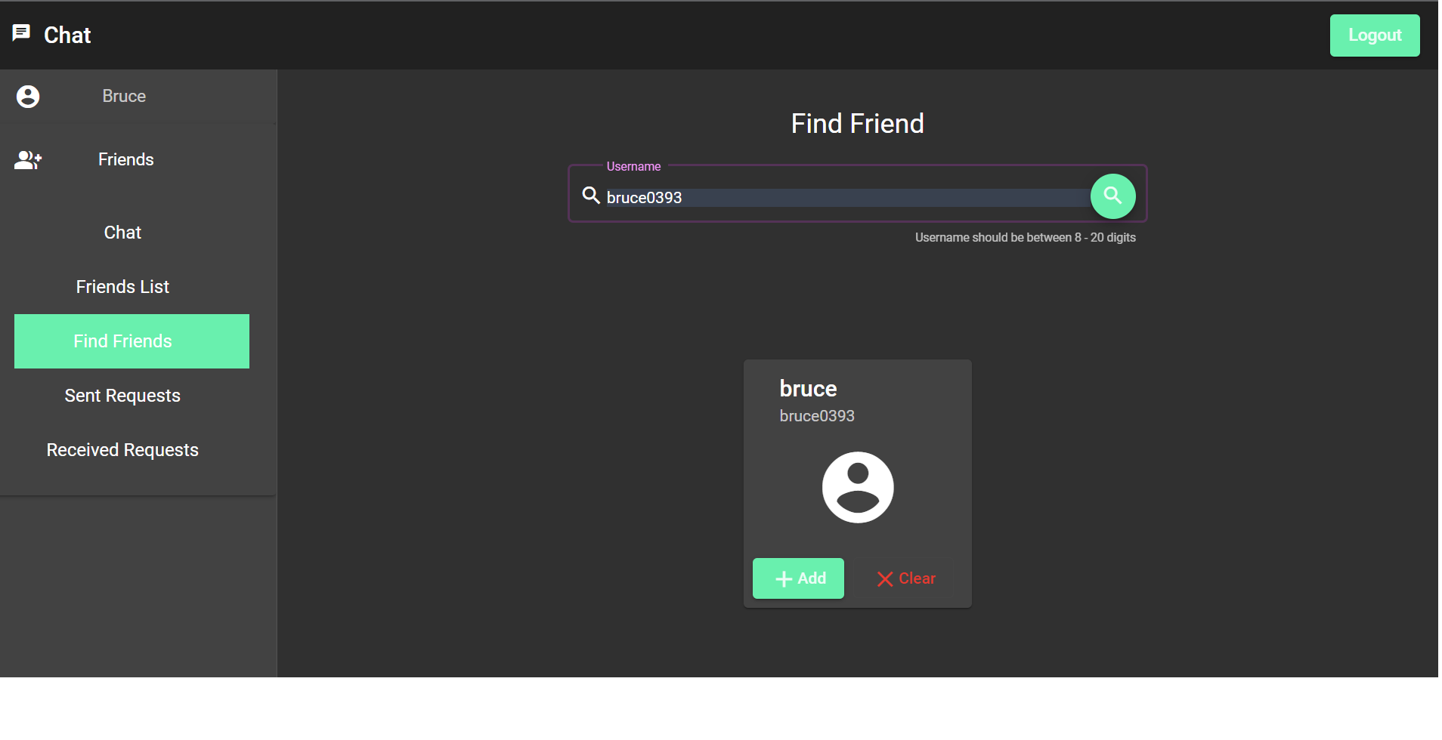Click Bruce's name in the sidebar header

coord(123,96)
